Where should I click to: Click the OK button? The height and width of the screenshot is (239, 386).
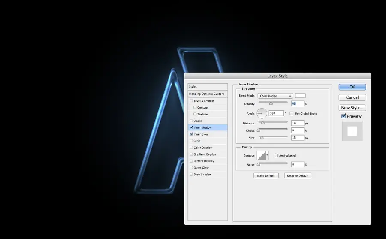(352, 87)
